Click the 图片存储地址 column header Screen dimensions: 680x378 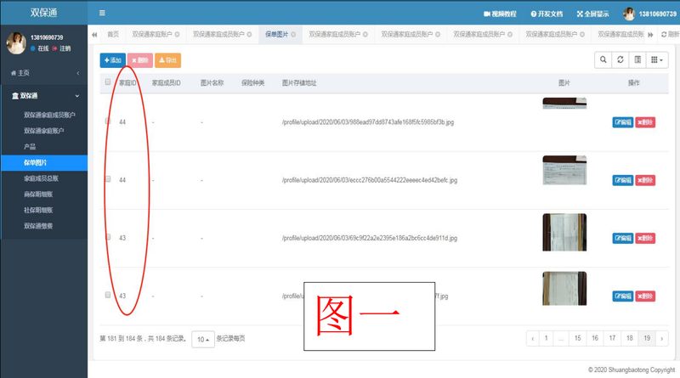299,82
